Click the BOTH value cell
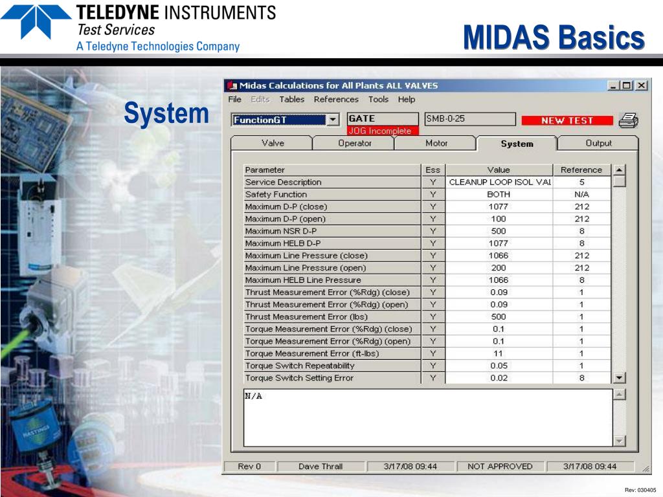663x497 pixels. 499,194
